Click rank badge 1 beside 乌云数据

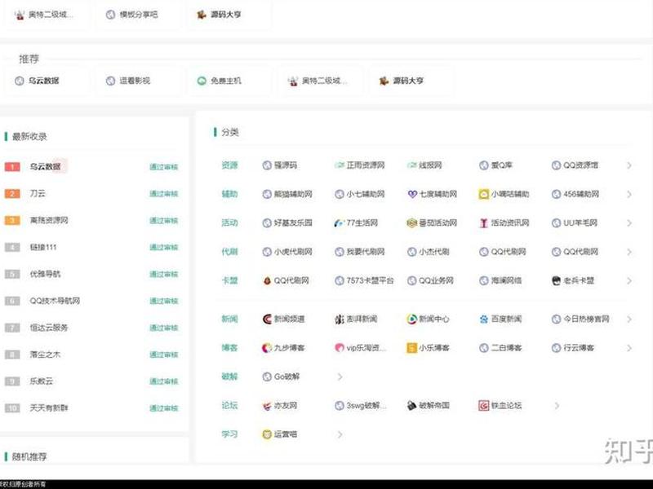(x=12, y=167)
